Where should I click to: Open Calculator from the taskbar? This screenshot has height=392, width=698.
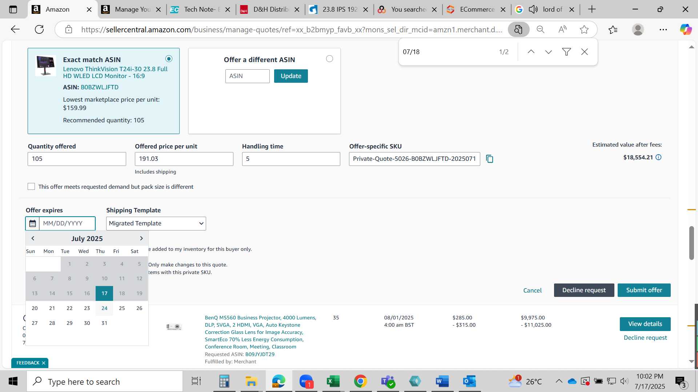click(x=224, y=381)
